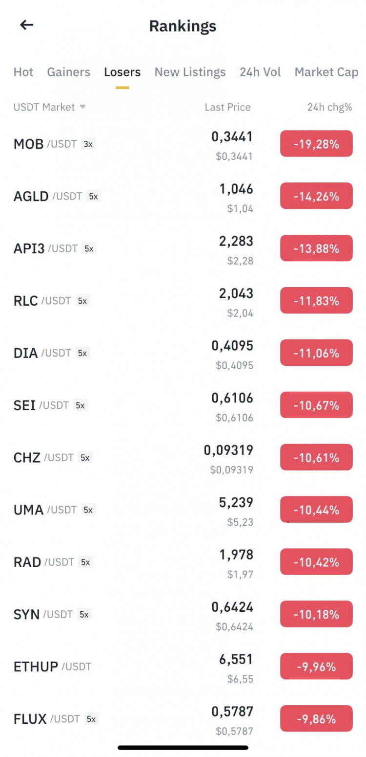This screenshot has height=757, width=366.
Task: Click the 3x leverage tag on MOB
Action: (88, 144)
